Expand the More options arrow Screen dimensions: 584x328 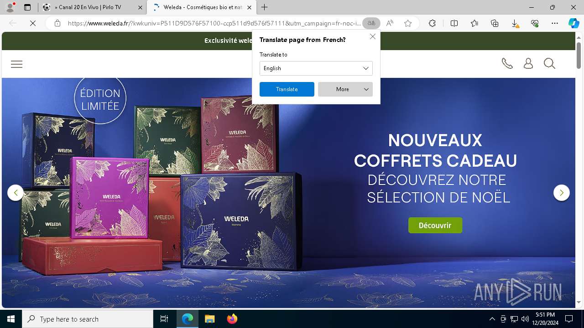(x=366, y=89)
